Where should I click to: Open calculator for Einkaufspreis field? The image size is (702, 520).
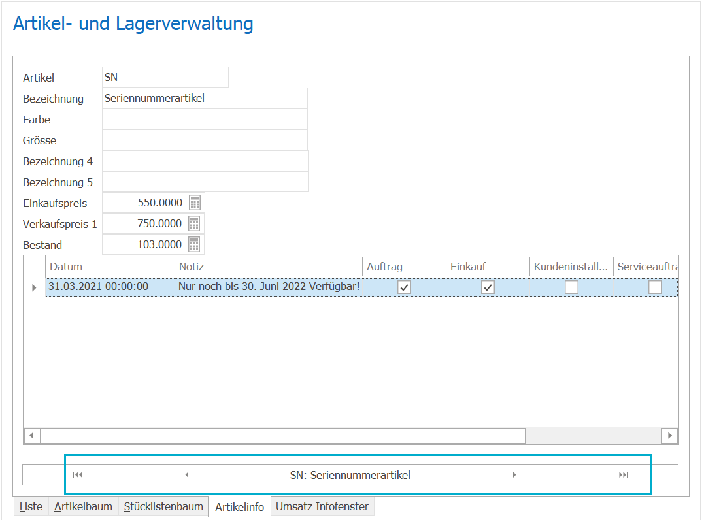pos(194,203)
